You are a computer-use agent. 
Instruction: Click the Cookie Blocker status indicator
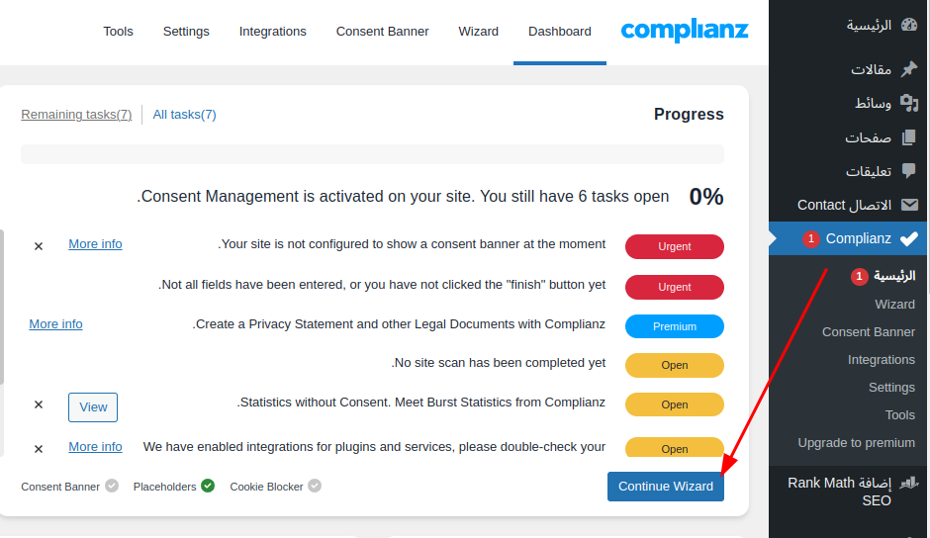click(314, 486)
